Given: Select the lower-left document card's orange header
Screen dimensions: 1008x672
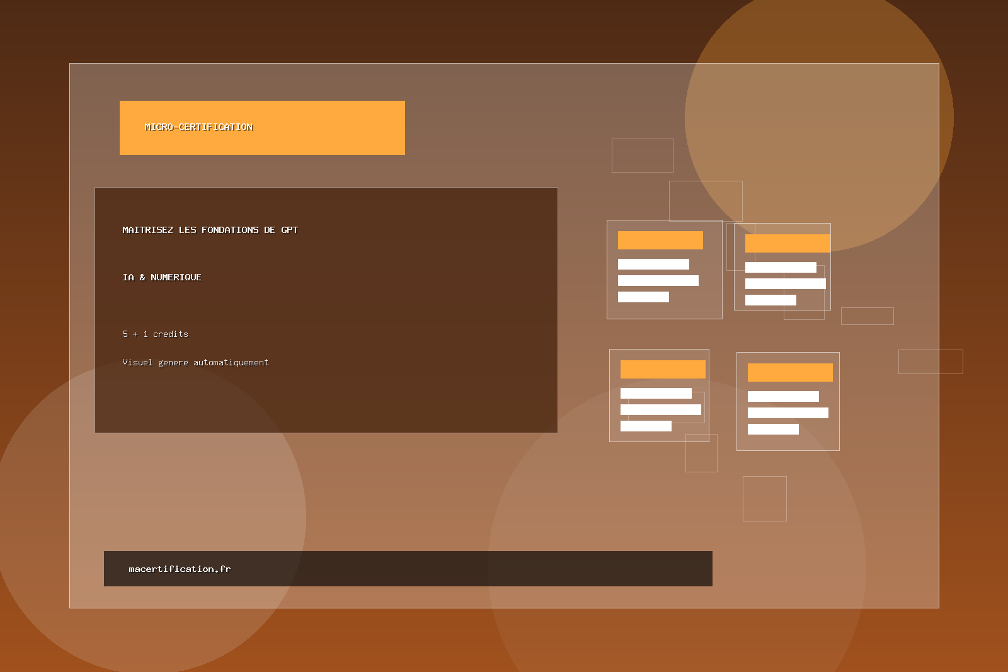Looking at the screenshot, I should click(663, 369).
